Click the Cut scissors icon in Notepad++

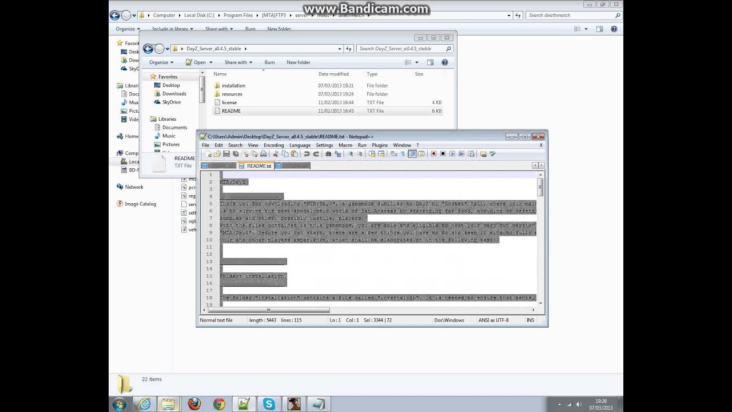pos(276,154)
